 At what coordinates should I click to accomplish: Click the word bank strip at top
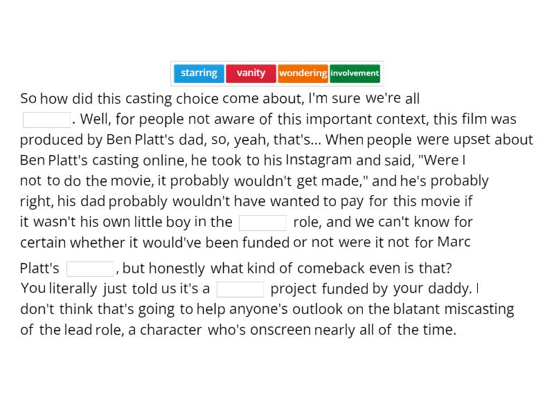coord(277,73)
